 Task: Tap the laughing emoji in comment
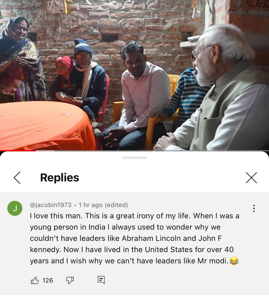click(x=234, y=260)
